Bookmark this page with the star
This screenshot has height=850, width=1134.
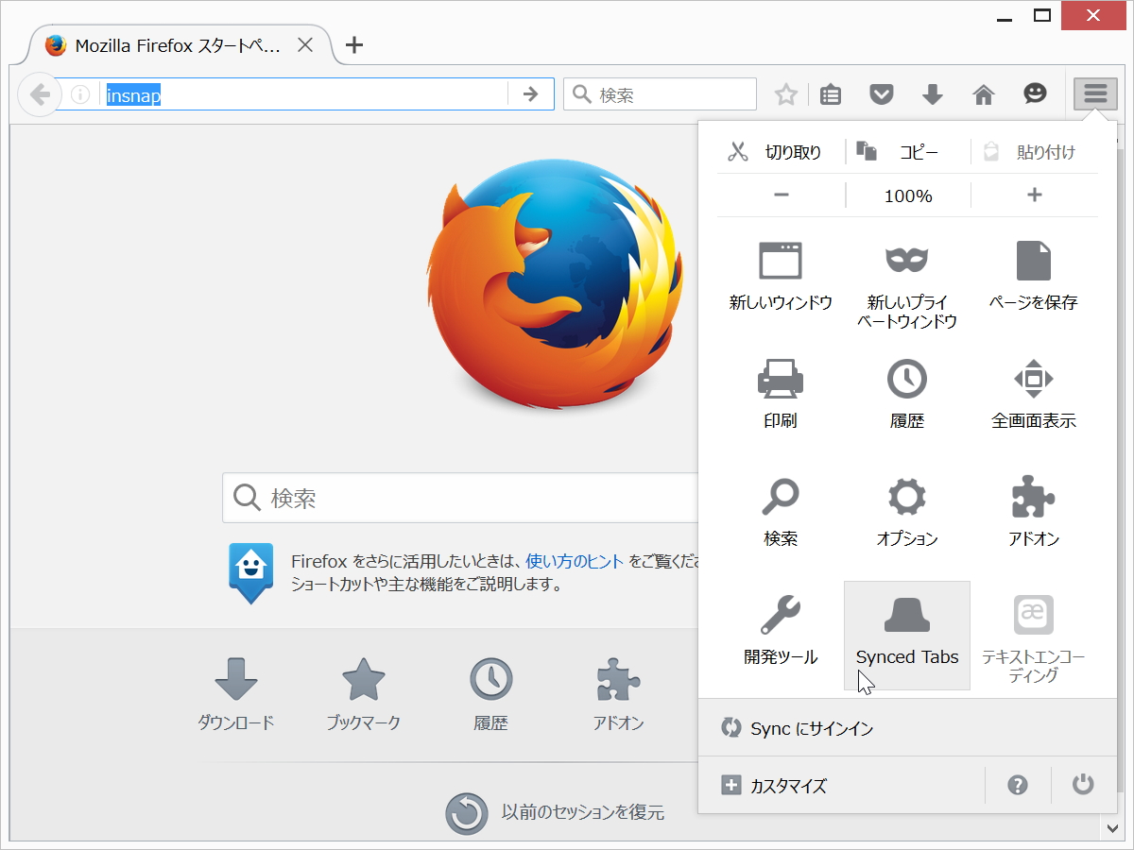[785, 93]
